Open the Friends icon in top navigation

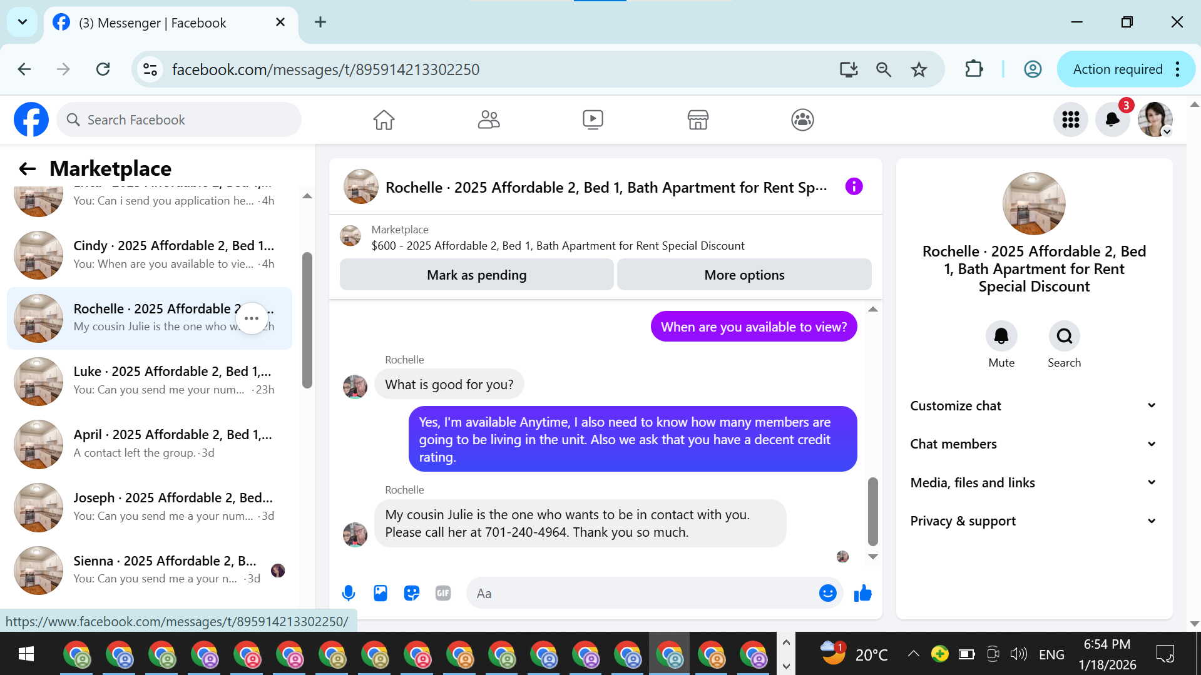pos(488,119)
